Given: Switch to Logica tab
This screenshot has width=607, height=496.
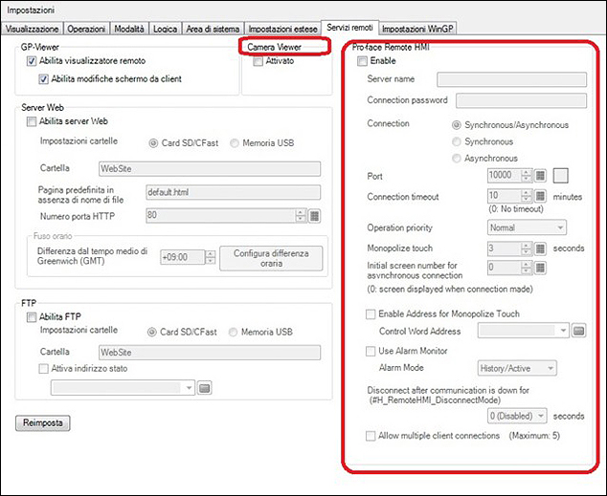Looking at the screenshot, I should 166,29.
